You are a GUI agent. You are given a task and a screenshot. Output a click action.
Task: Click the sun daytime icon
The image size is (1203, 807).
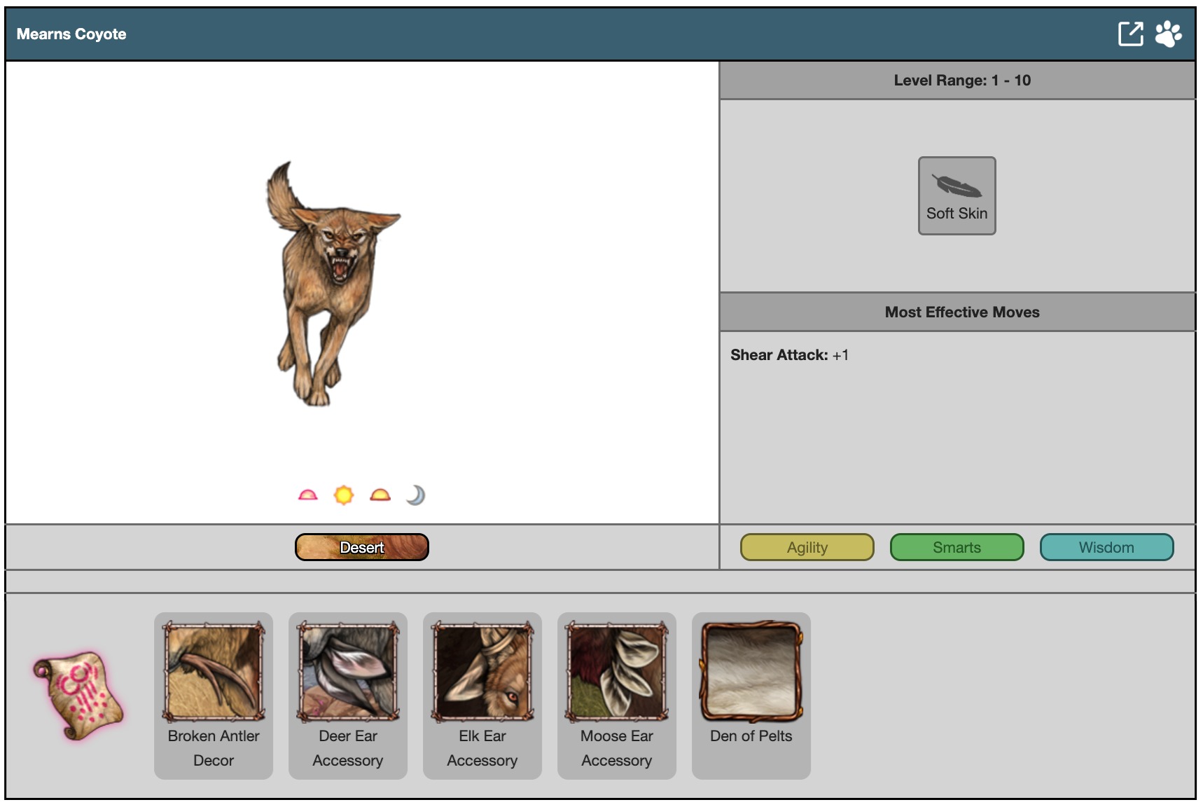tap(344, 495)
